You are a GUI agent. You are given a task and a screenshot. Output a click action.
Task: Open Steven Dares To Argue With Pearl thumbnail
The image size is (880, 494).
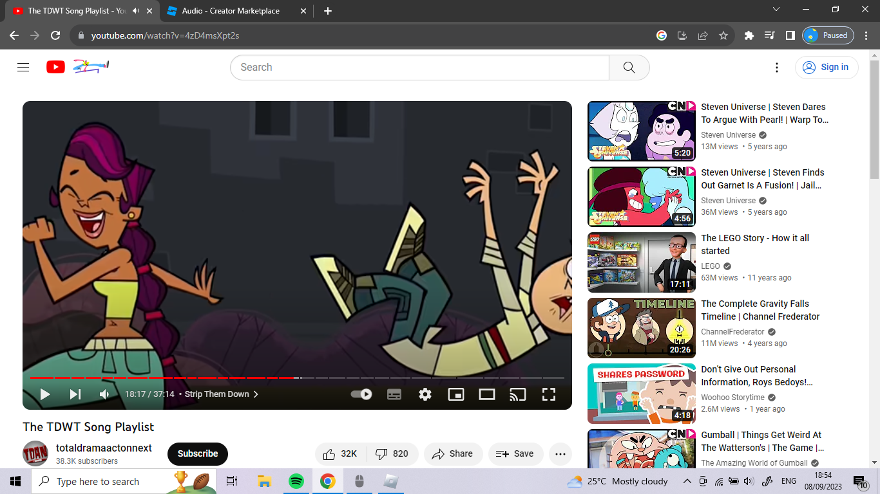[642, 131]
